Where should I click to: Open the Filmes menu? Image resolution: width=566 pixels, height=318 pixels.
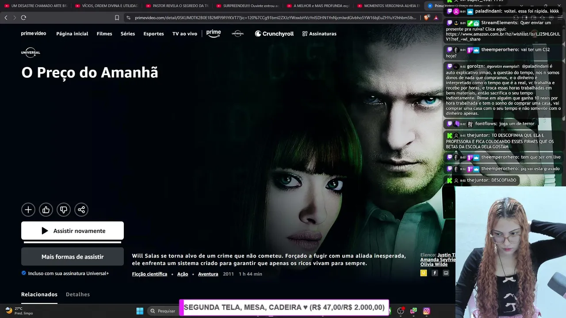[x=104, y=34]
